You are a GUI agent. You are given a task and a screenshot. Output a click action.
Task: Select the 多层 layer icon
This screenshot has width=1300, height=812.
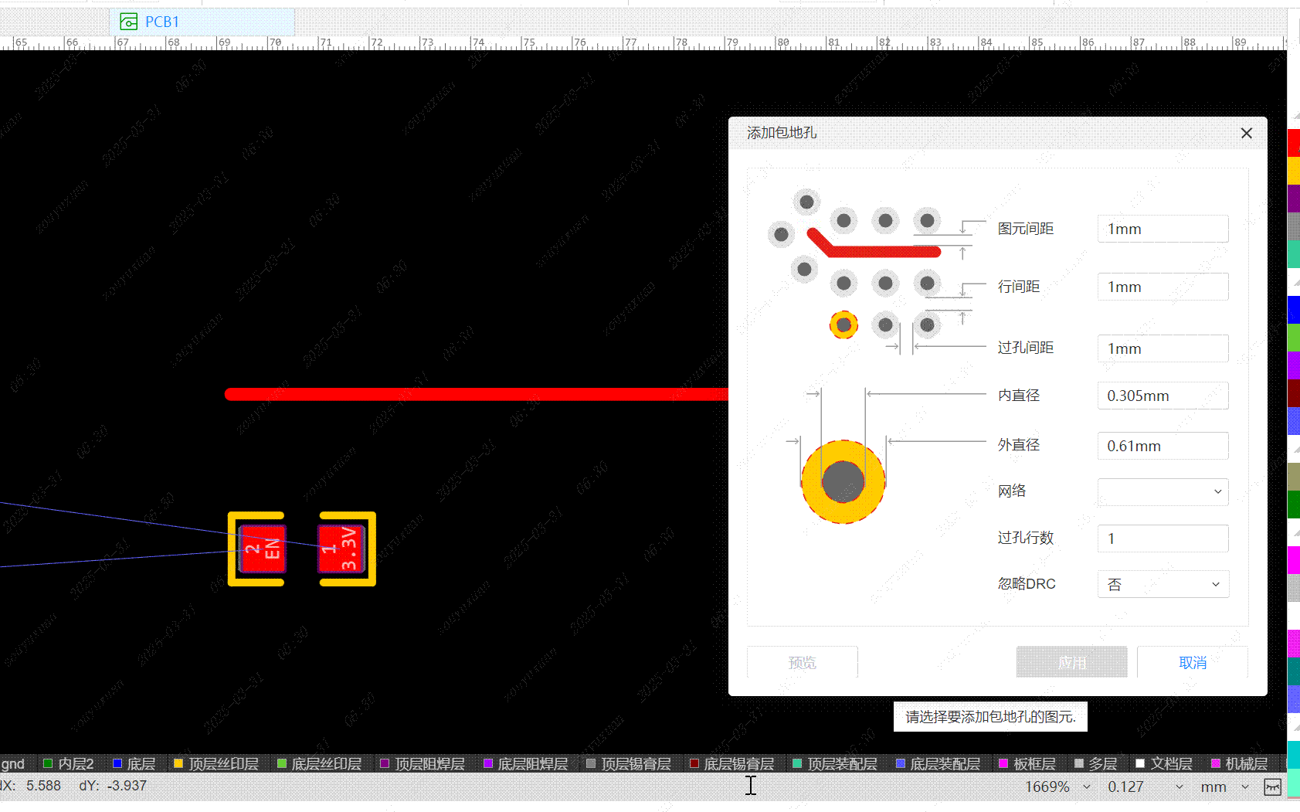coord(1079,764)
